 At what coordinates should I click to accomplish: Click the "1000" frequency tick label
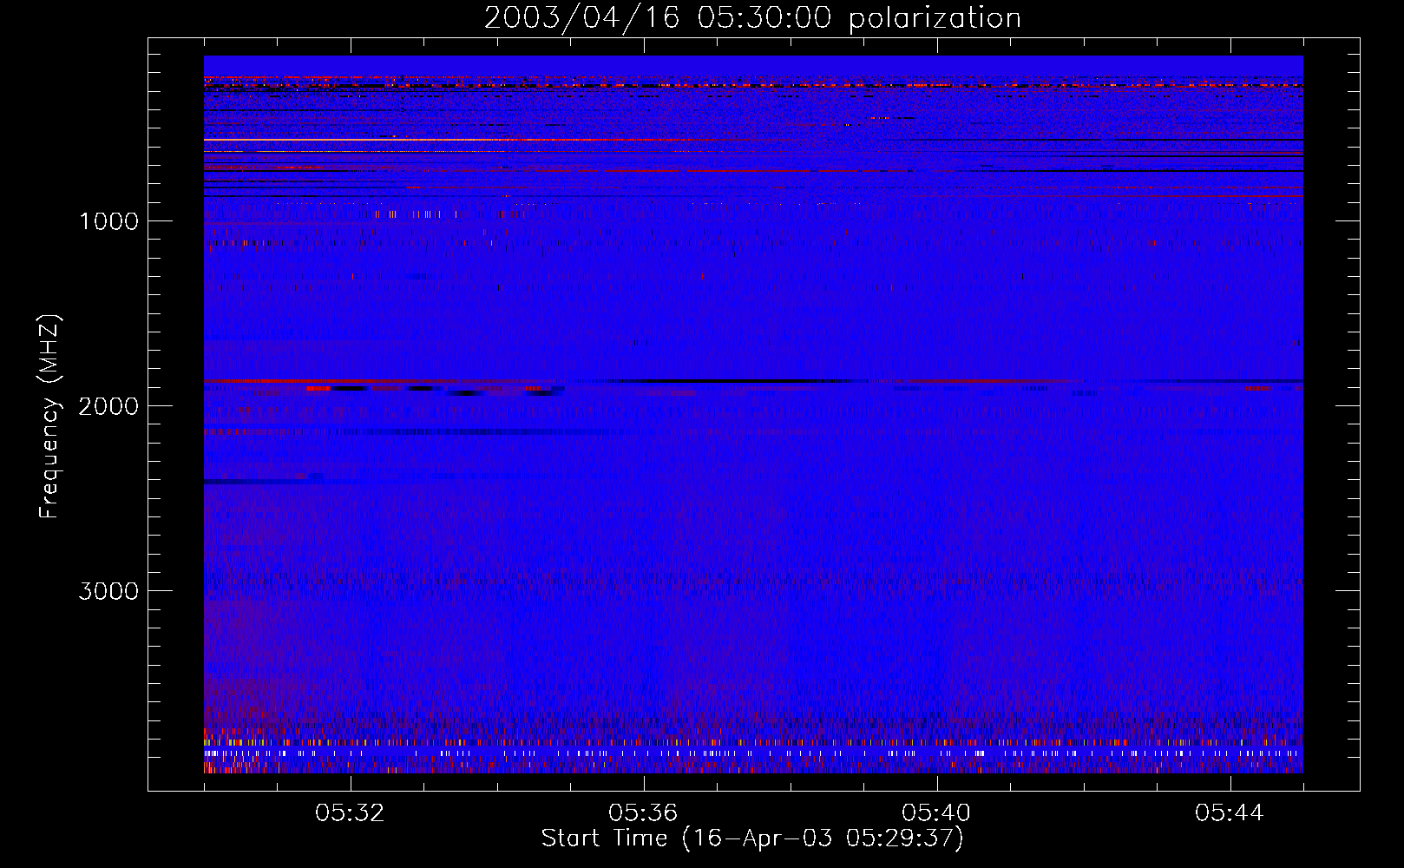108,221
